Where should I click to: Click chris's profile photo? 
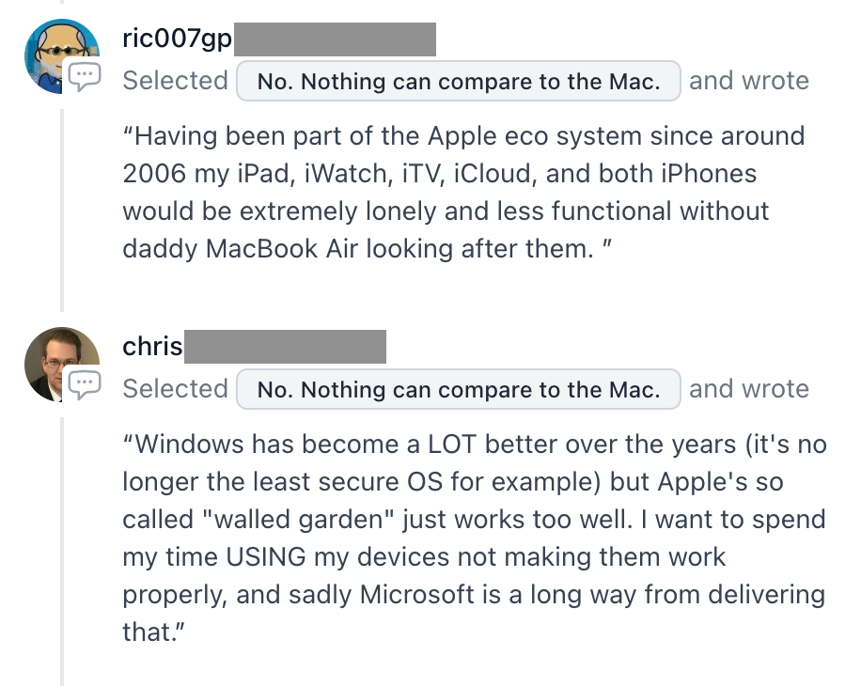point(61,365)
